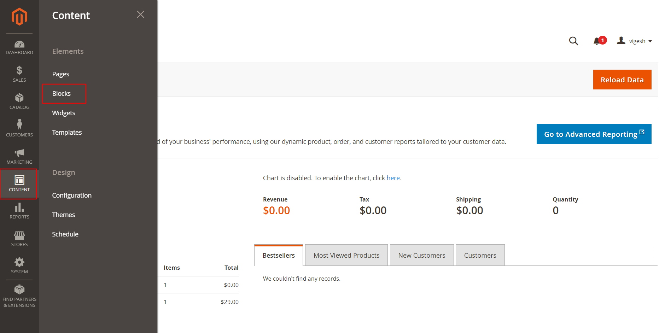Click the Reload Data button
The height and width of the screenshot is (333, 671).
coord(622,80)
